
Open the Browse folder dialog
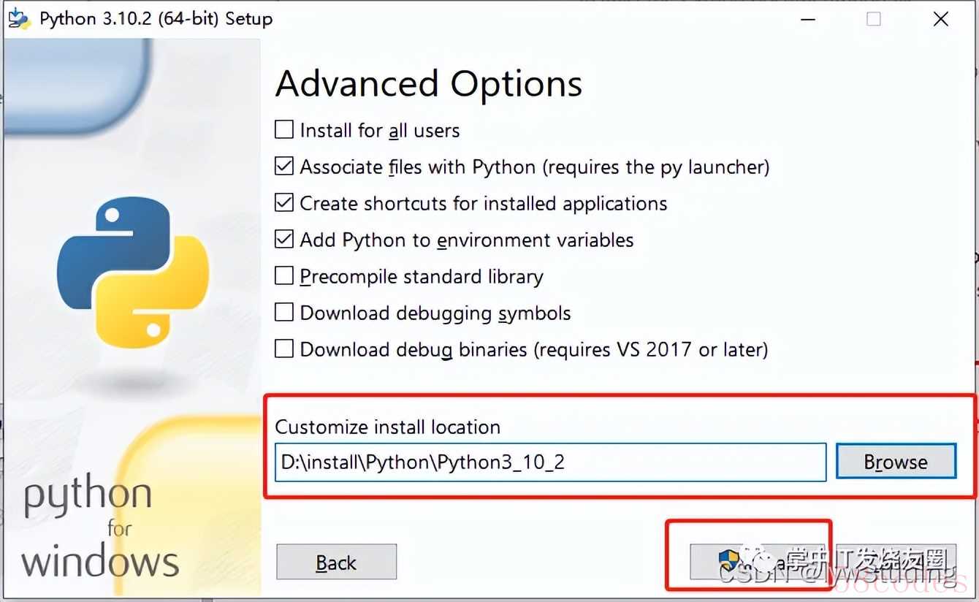896,462
